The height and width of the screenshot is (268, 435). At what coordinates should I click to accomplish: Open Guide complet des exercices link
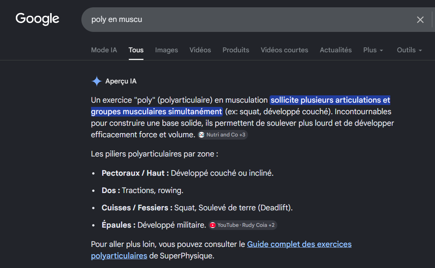(x=299, y=244)
